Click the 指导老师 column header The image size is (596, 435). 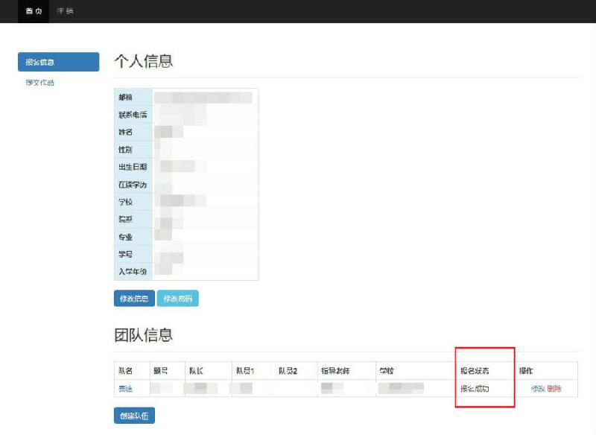pyautogui.click(x=335, y=371)
